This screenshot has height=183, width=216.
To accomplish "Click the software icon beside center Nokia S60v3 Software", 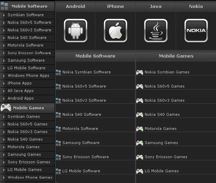I will point(58,101).
